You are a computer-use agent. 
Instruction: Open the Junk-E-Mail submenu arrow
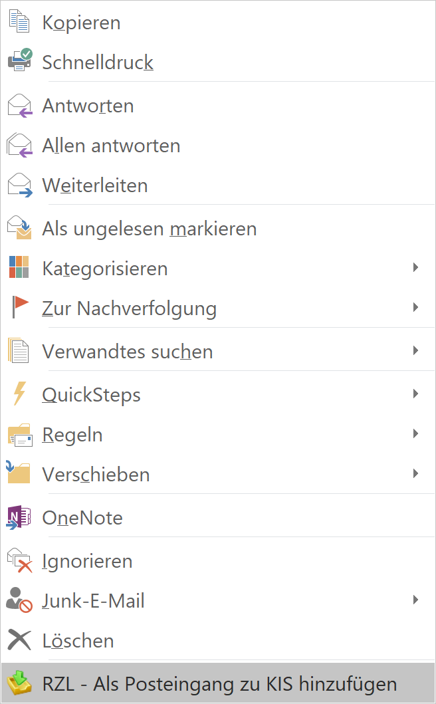[x=417, y=600]
